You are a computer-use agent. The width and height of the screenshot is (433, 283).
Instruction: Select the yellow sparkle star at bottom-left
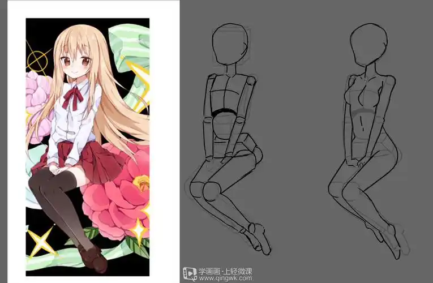38,244
